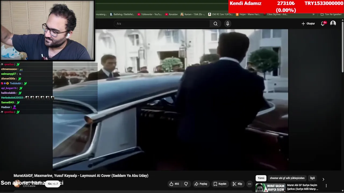Open the CMJ RC Cars Amazon bookmark
The image size is (344, 193).
coord(221,14)
